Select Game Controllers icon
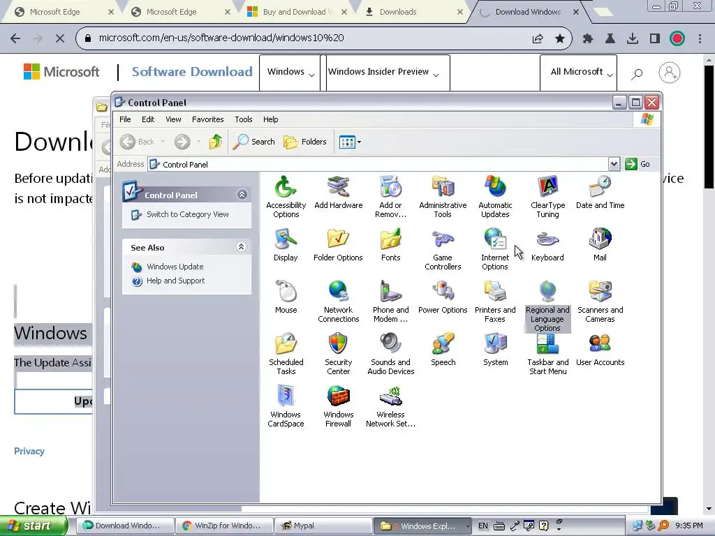The width and height of the screenshot is (715, 536). [443, 250]
